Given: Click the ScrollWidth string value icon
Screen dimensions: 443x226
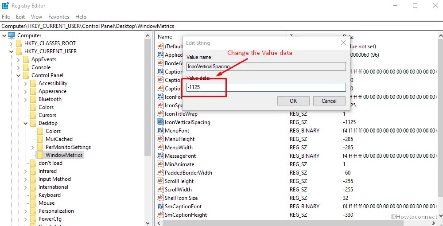Looking at the screenshot, I should tap(160, 189).
